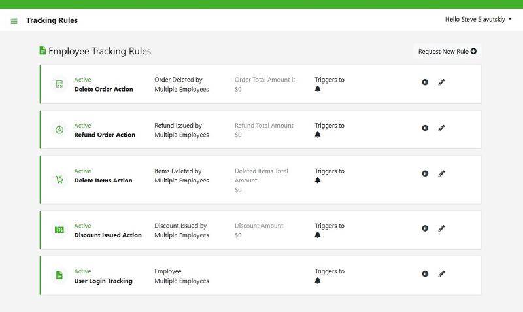Click the Request New Rule button
Screen dimensions: 523x312
point(447,52)
